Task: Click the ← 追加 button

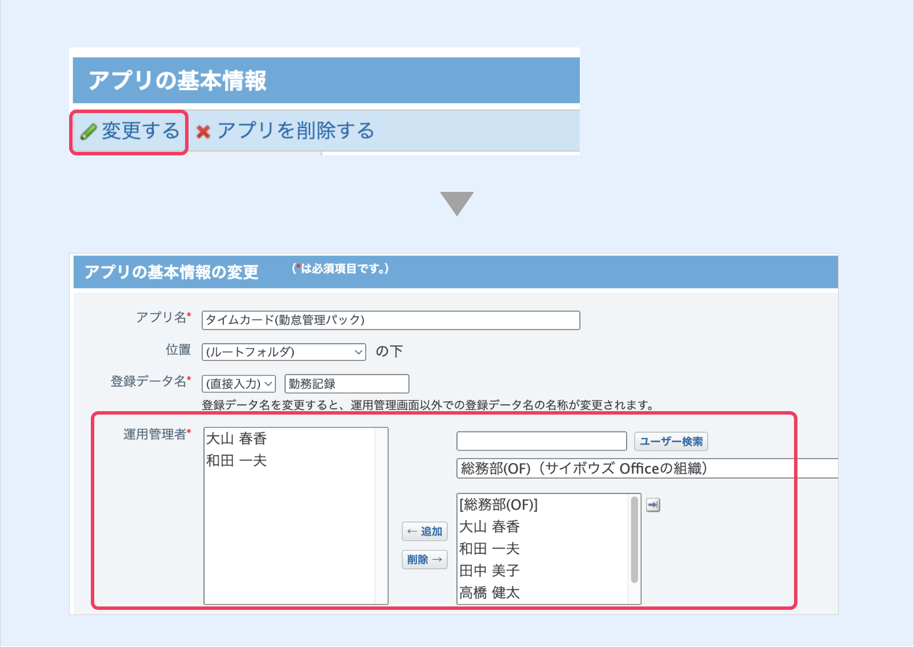Action: coord(424,531)
